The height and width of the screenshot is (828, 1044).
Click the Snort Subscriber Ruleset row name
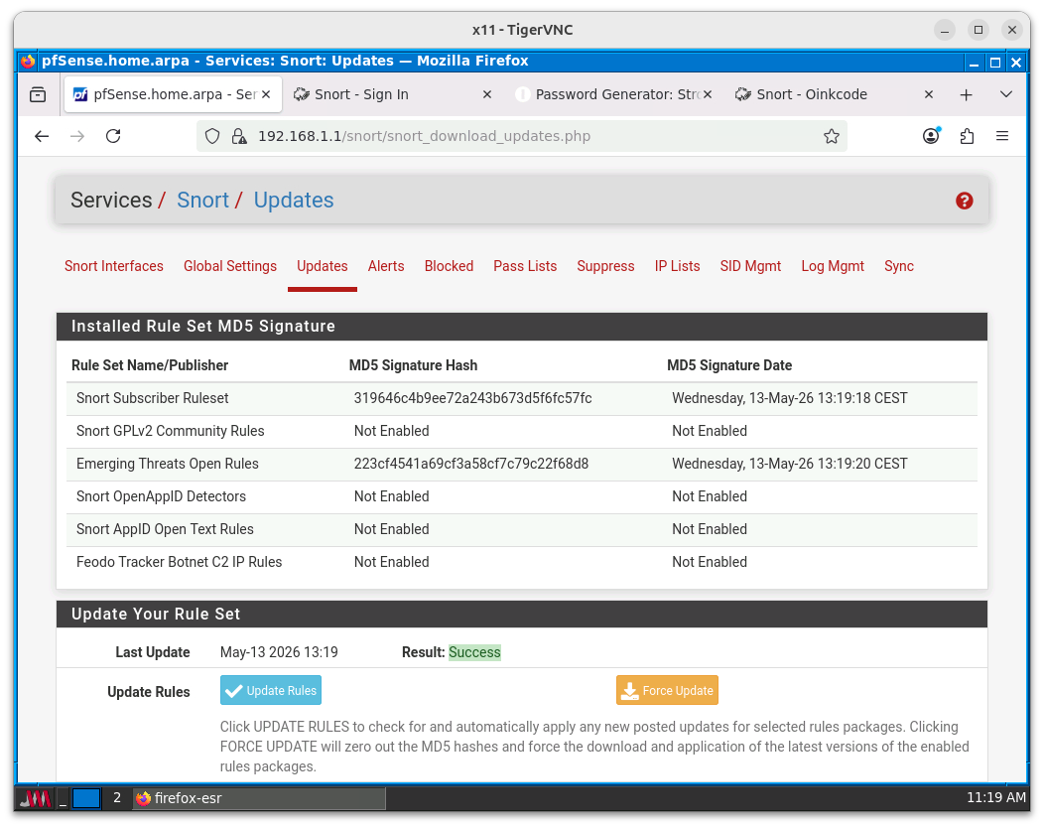153,398
